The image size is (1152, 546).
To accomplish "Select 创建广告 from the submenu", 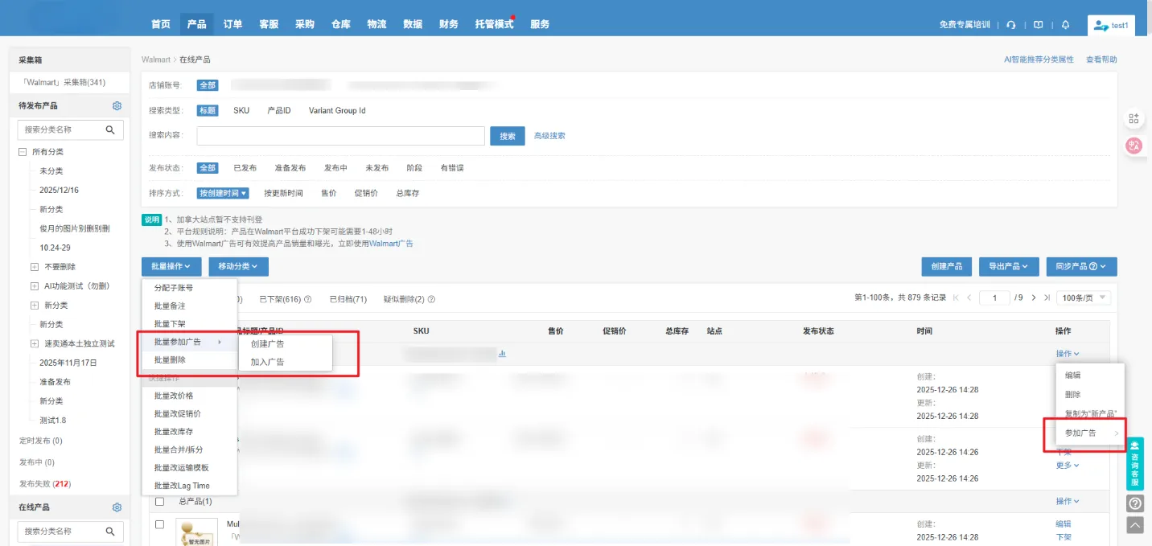I will point(265,345).
